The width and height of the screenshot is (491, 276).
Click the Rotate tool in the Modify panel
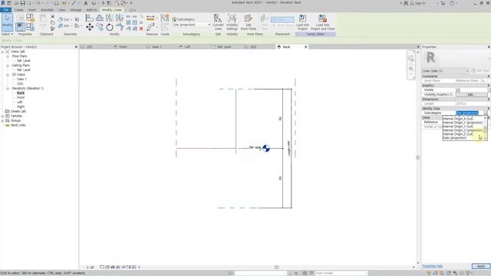point(110,27)
